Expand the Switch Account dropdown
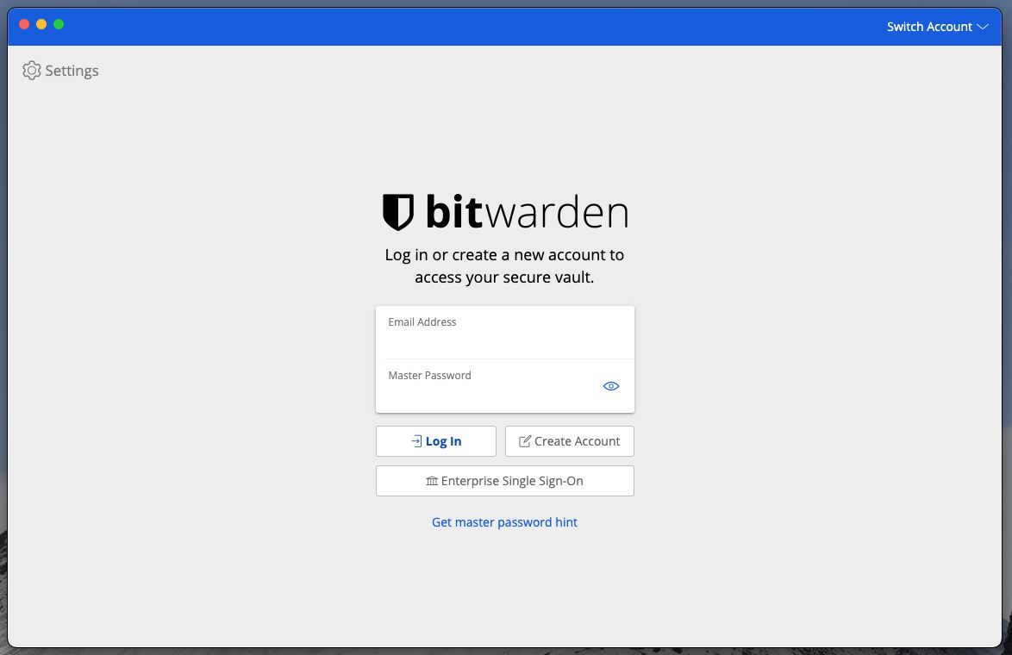Viewport: 1012px width, 655px height. tap(937, 27)
